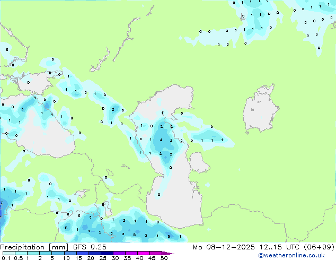Click the '0.5' legend scale label

(19, 258)
